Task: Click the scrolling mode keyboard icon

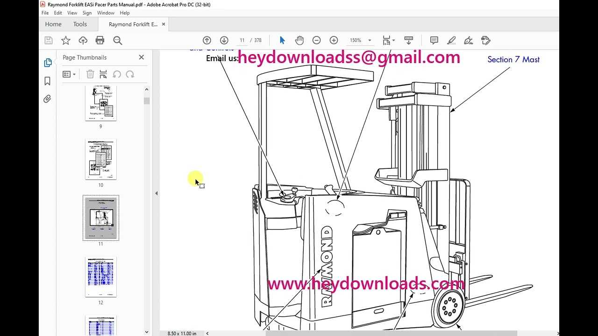Action: click(408, 41)
